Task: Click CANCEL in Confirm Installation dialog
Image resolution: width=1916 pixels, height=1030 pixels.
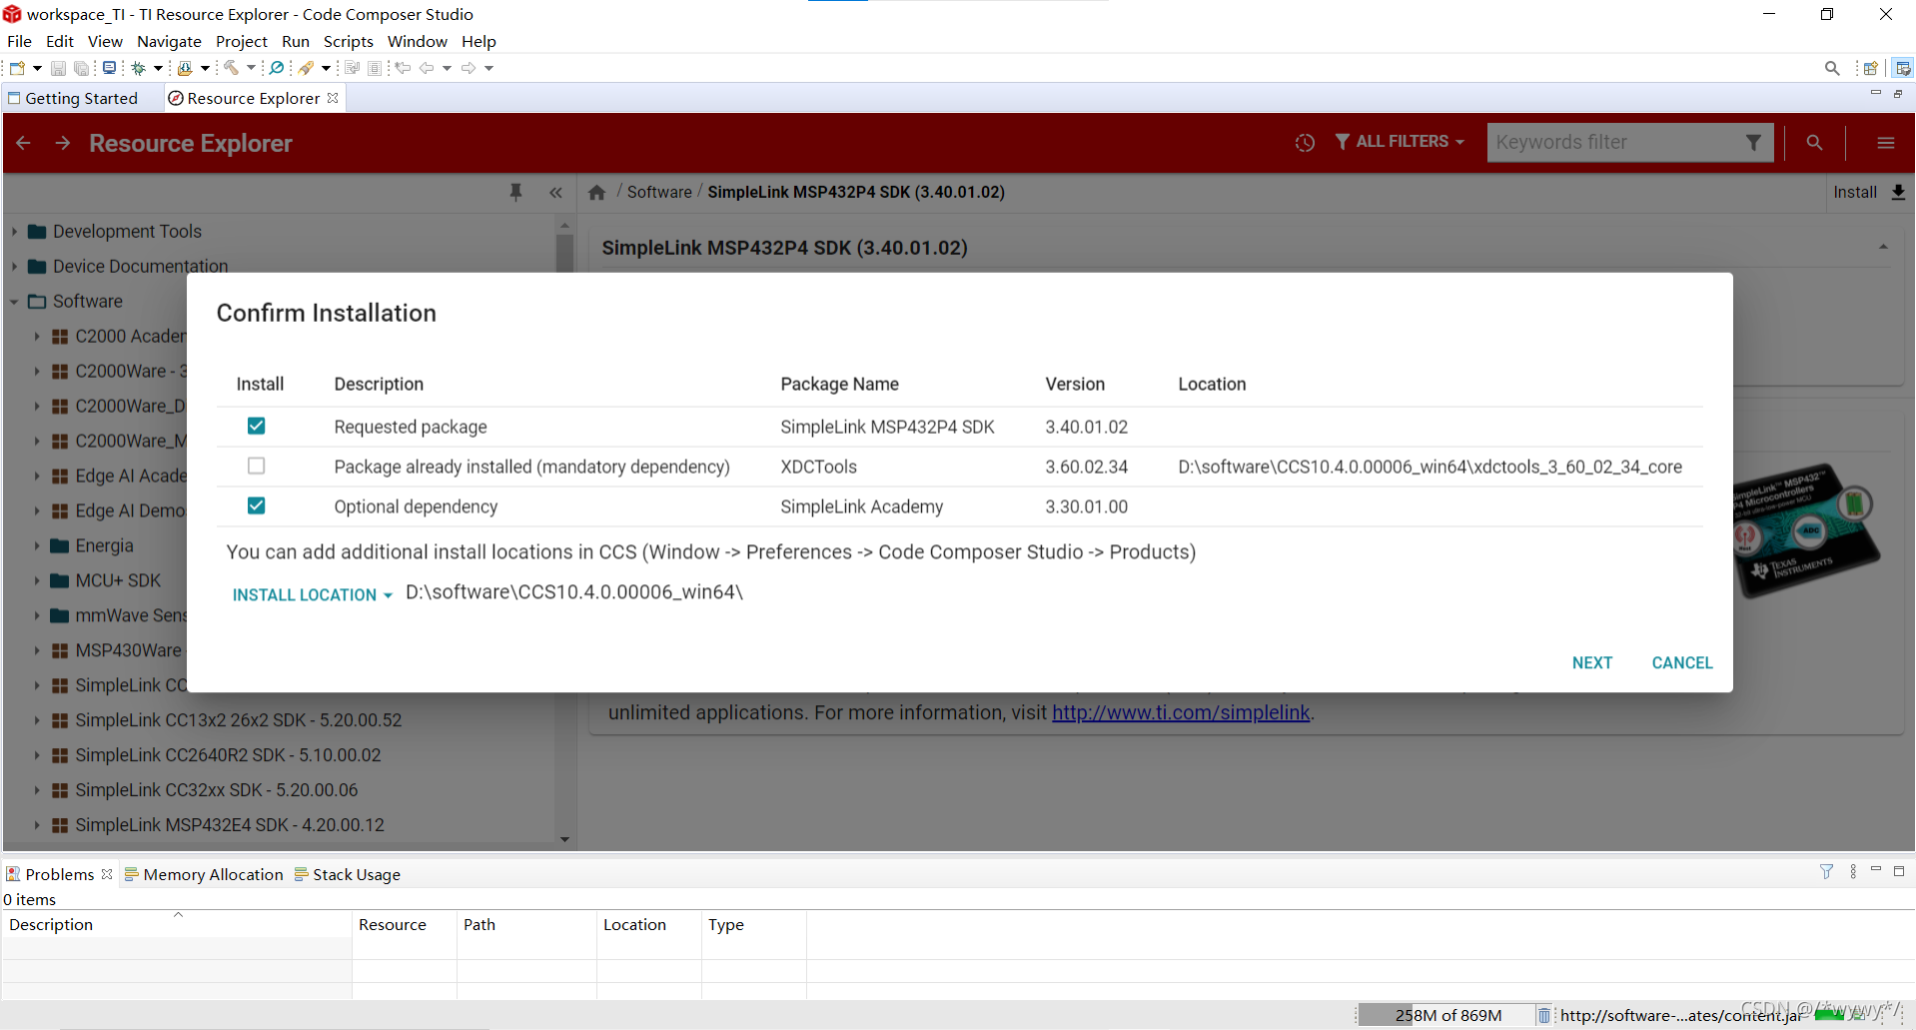Action: 1682,662
